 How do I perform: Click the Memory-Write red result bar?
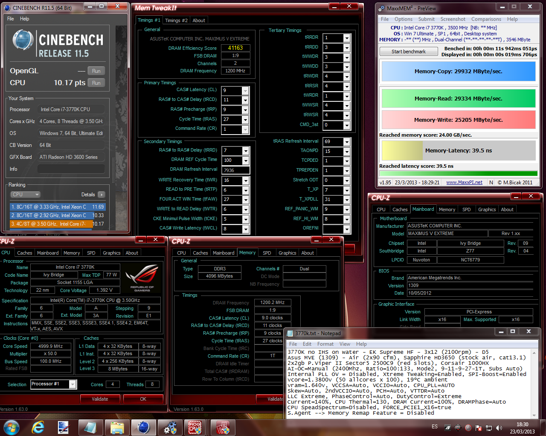(x=459, y=120)
